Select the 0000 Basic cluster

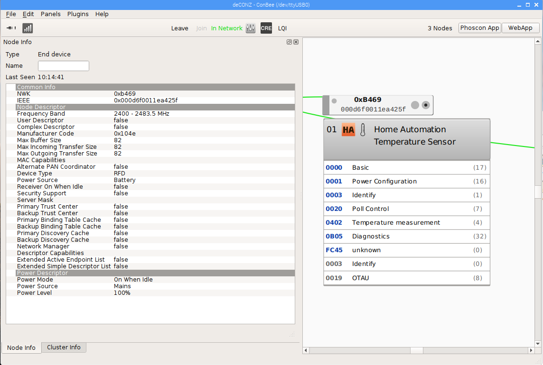click(x=407, y=167)
